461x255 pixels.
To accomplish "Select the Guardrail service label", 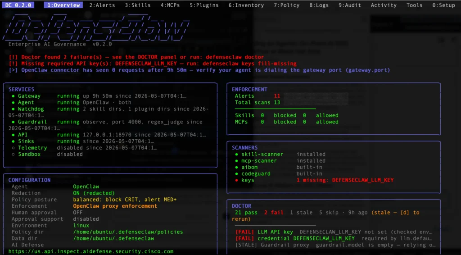I will click(32, 122).
